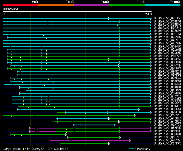Click the UniRef100_A7NVD7 text

coord(168,37)
